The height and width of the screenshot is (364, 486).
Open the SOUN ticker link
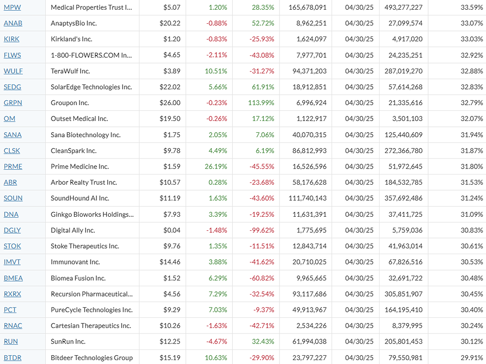[x=13, y=198]
